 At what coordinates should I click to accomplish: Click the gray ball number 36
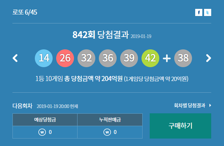tap(108, 58)
